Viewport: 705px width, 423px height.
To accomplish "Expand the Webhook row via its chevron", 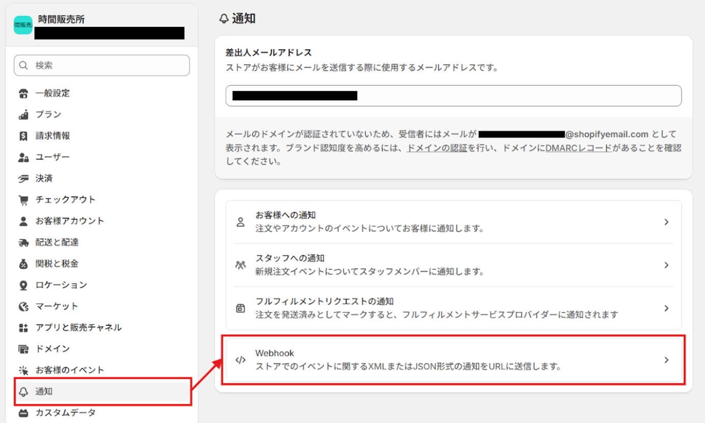I will tap(666, 359).
